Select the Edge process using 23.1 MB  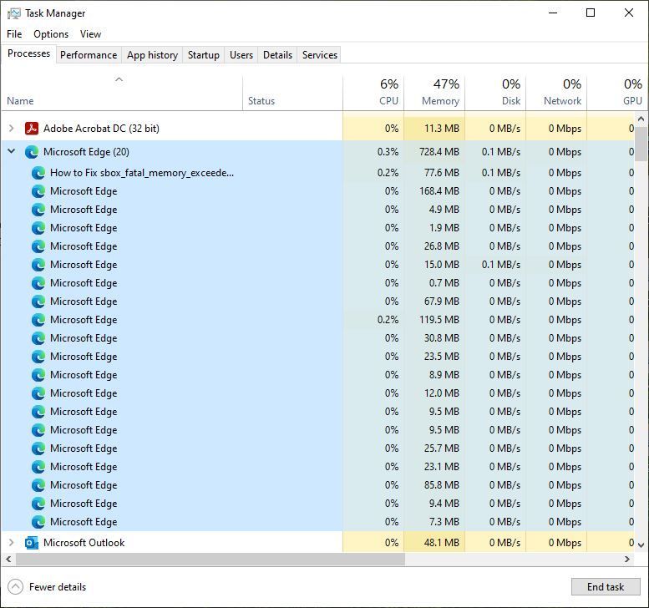point(317,467)
